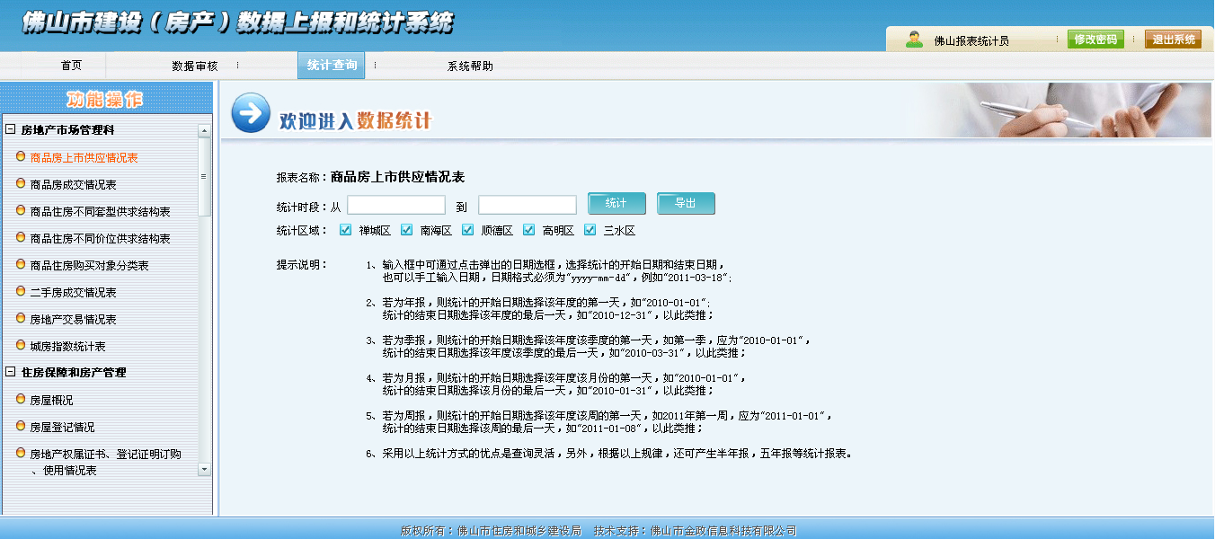Click the bullet icon beside 房屋概况
The height and width of the screenshot is (539, 1215).
[21, 399]
